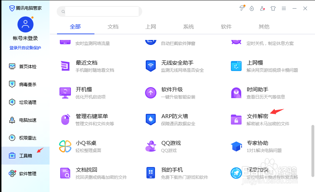This screenshot has height=192, width=315.
Task: Switch to the 文档 tab
Action: (113, 27)
